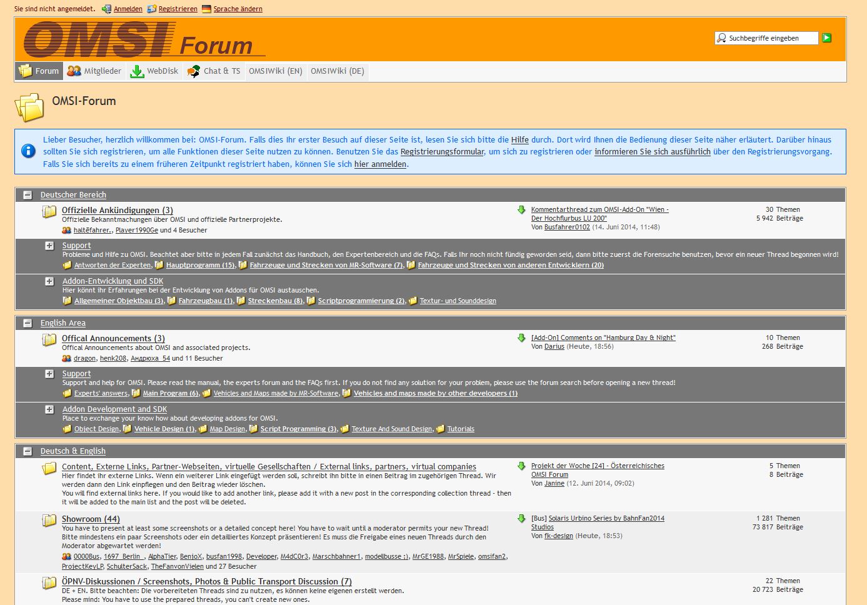Click the folder icon beside ÖPNV-Diskussionen
The width and height of the screenshot is (867, 605).
point(49,583)
